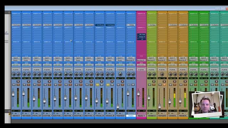The image size is (228, 128).
Task: Open CLA Drums insert on KICK track
Action: point(16,25)
